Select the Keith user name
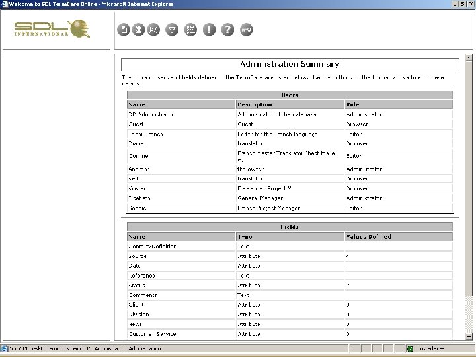The image size is (476, 357). click(135, 178)
